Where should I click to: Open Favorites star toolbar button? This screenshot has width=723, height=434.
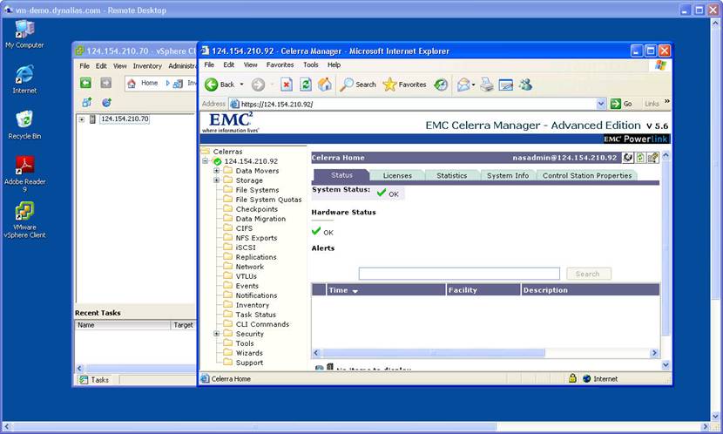404,85
